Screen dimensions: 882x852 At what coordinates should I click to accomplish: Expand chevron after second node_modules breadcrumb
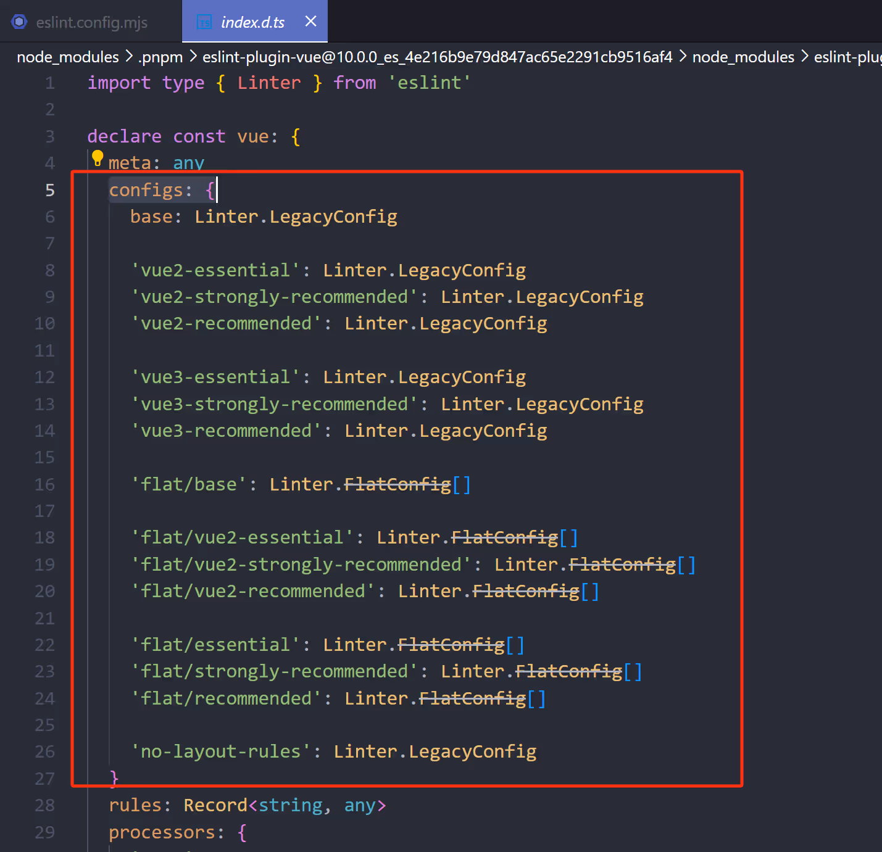click(804, 57)
